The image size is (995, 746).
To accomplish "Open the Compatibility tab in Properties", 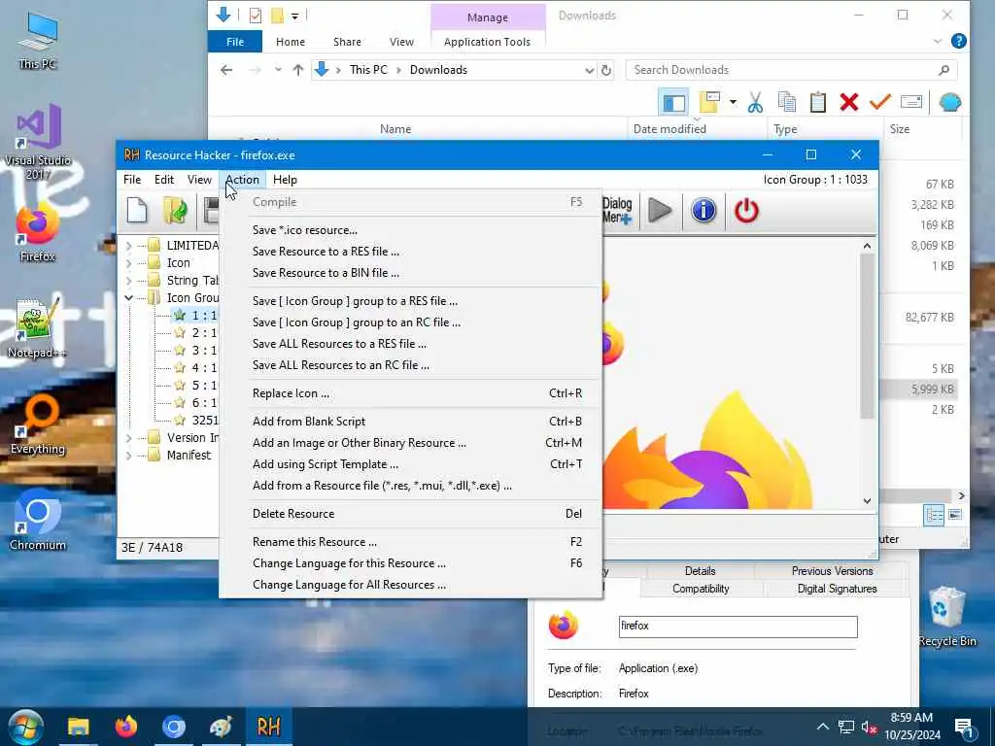I will click(x=701, y=589).
